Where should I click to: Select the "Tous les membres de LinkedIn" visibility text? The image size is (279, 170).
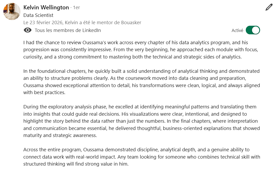pyautogui.click(x=68, y=30)
